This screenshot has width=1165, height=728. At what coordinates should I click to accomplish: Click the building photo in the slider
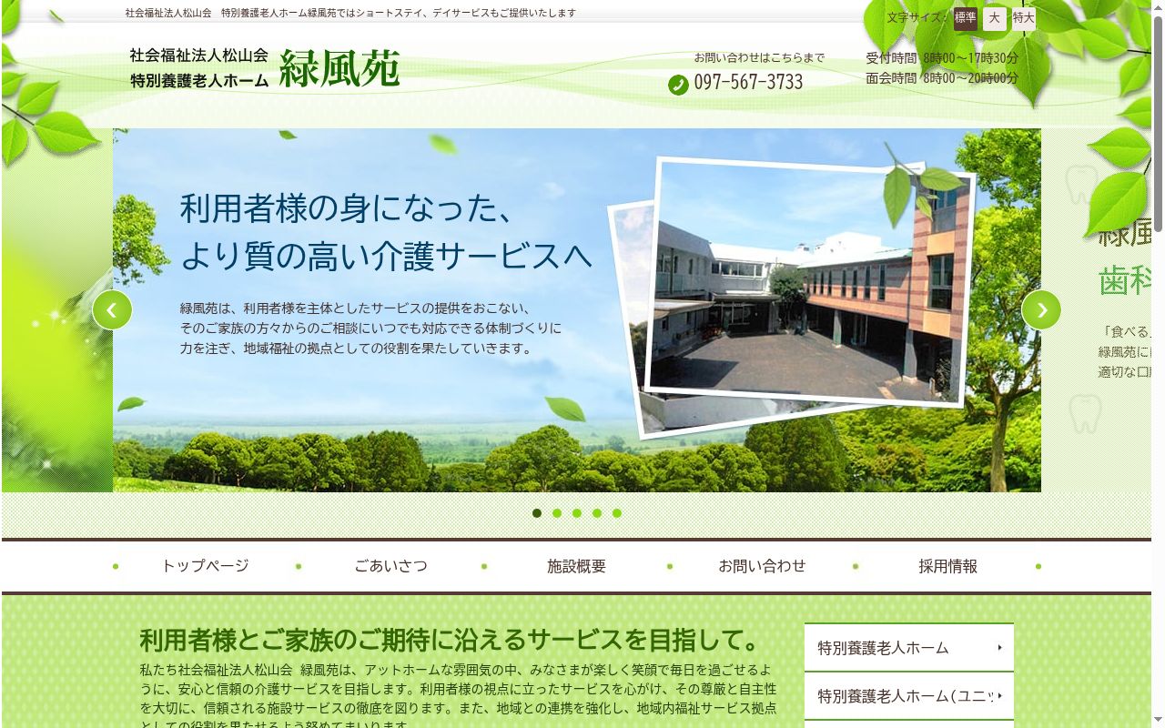(x=810, y=282)
